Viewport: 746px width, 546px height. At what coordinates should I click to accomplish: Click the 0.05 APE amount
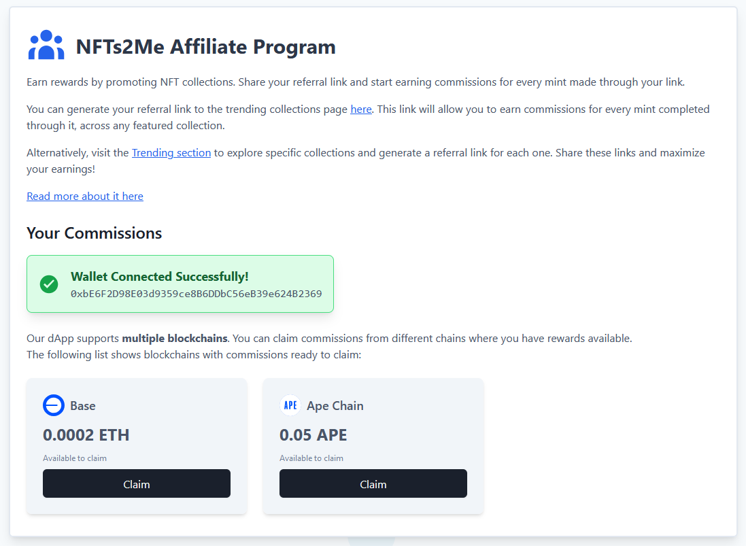[313, 434]
